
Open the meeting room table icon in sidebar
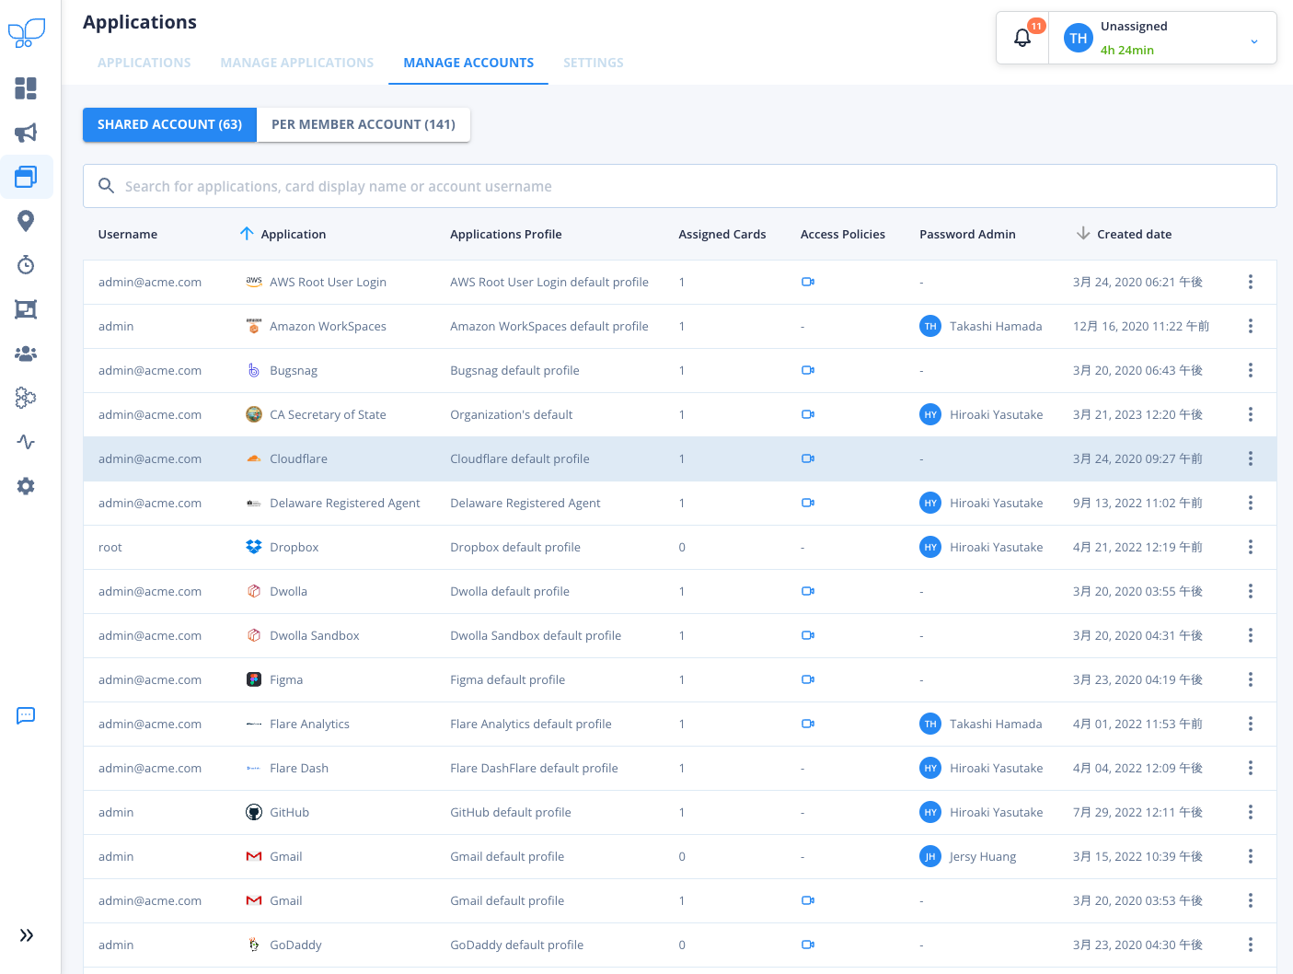tap(26, 309)
